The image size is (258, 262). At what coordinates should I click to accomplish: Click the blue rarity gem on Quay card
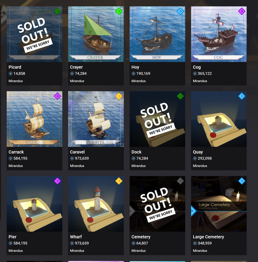click(x=241, y=96)
